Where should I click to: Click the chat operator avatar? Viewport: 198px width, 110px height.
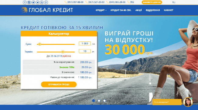point(188,102)
